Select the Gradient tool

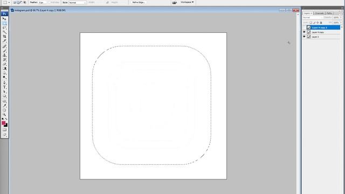click(x=4, y=68)
